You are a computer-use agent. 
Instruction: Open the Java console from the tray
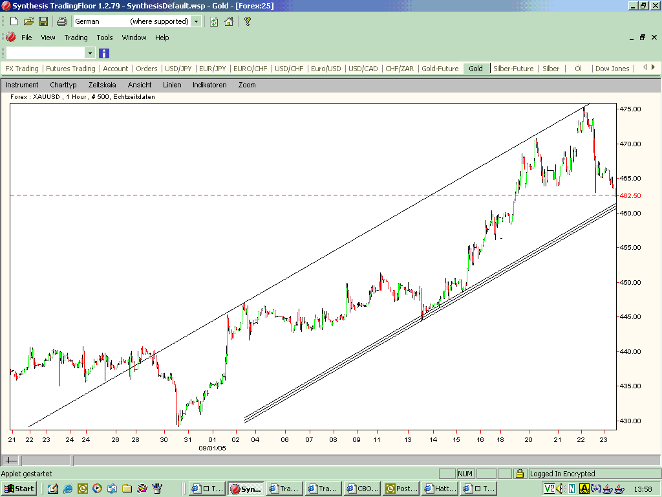click(608, 489)
